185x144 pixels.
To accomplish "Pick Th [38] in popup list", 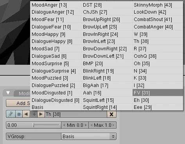I will click(x=158, y=41).
